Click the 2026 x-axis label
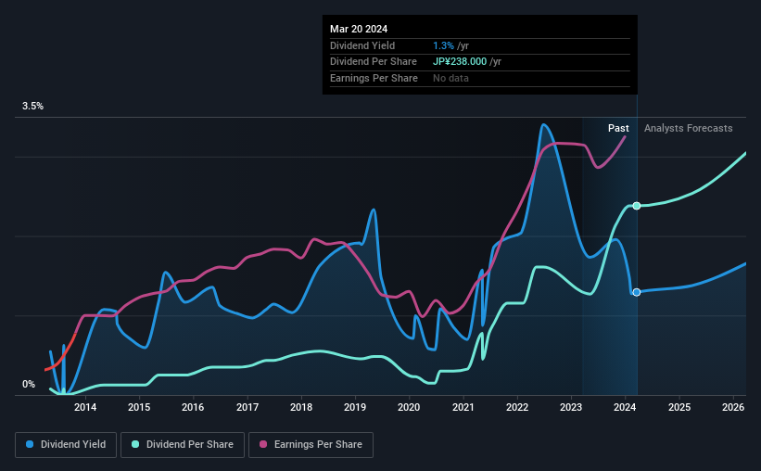 tap(733, 407)
